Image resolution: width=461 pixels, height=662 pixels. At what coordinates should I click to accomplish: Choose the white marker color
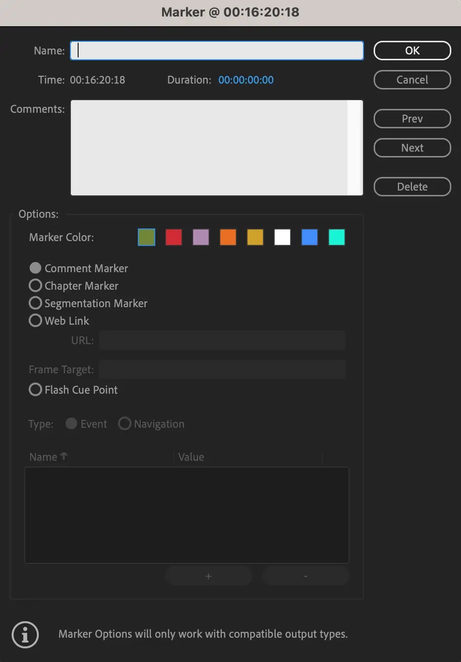tap(282, 237)
